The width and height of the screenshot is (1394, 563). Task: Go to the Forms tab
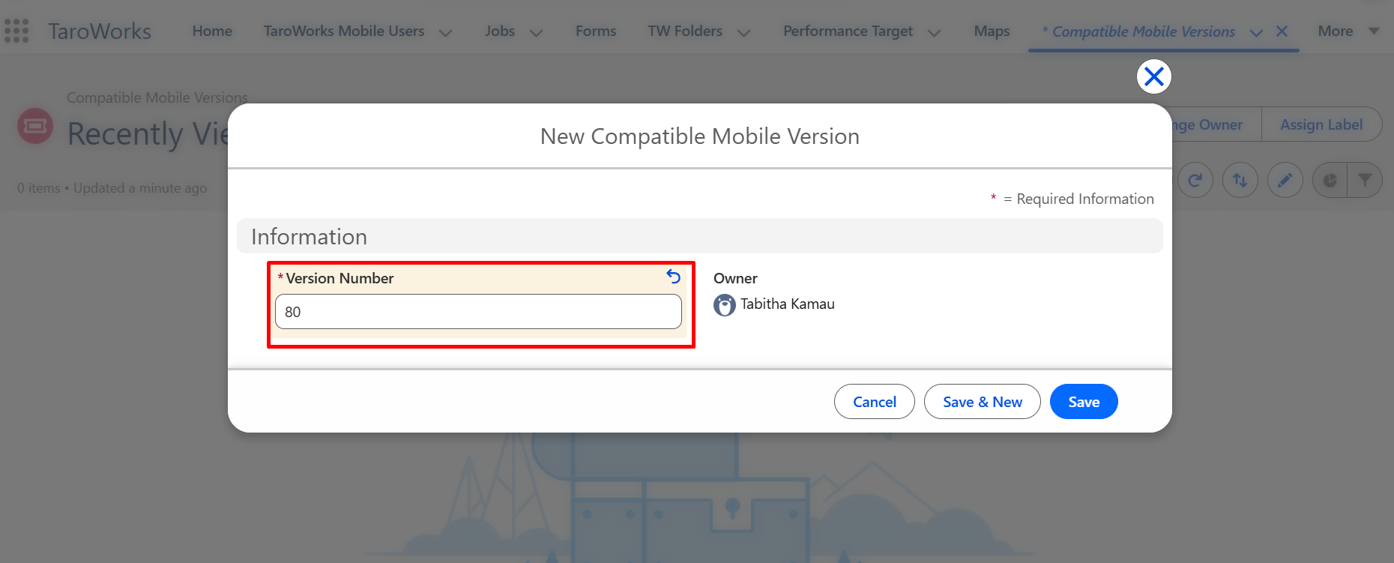point(596,31)
